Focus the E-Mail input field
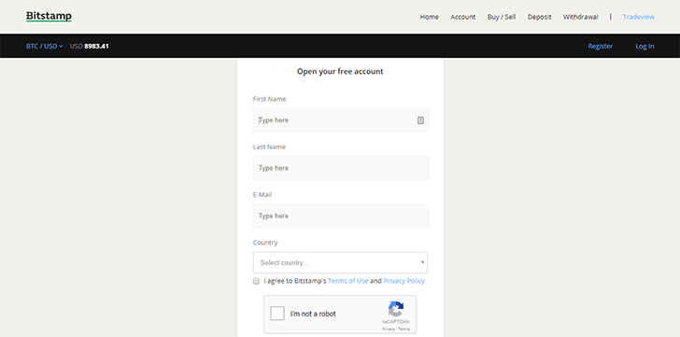This screenshot has height=337, width=680. tap(341, 216)
